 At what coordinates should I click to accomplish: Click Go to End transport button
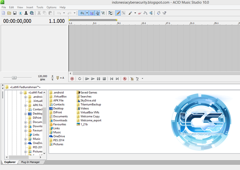(117, 79)
